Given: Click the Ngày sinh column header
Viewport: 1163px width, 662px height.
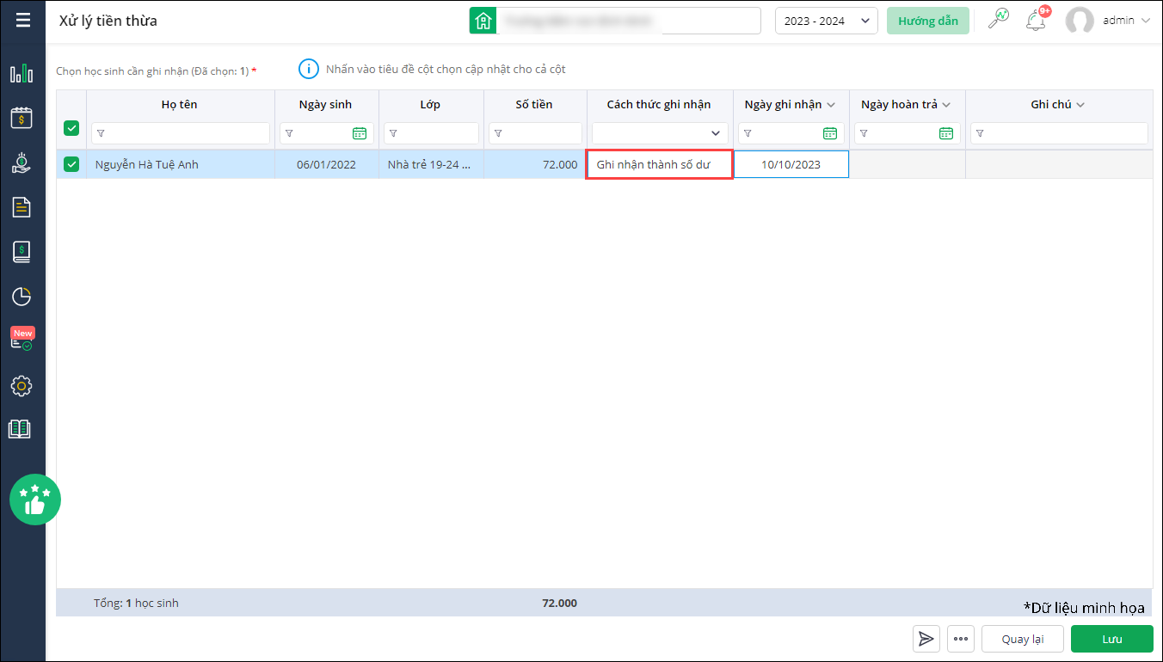Looking at the screenshot, I should click(x=326, y=105).
